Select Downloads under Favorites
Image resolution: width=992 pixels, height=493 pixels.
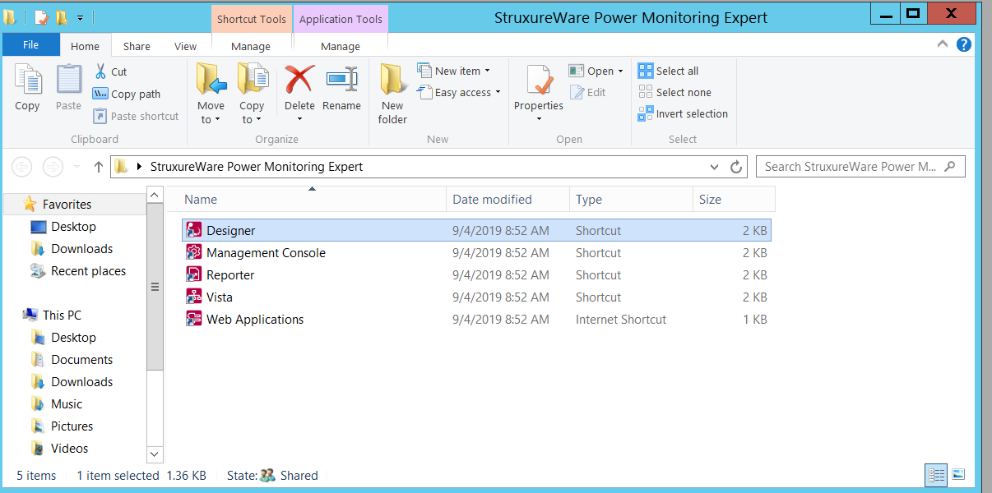(82, 249)
